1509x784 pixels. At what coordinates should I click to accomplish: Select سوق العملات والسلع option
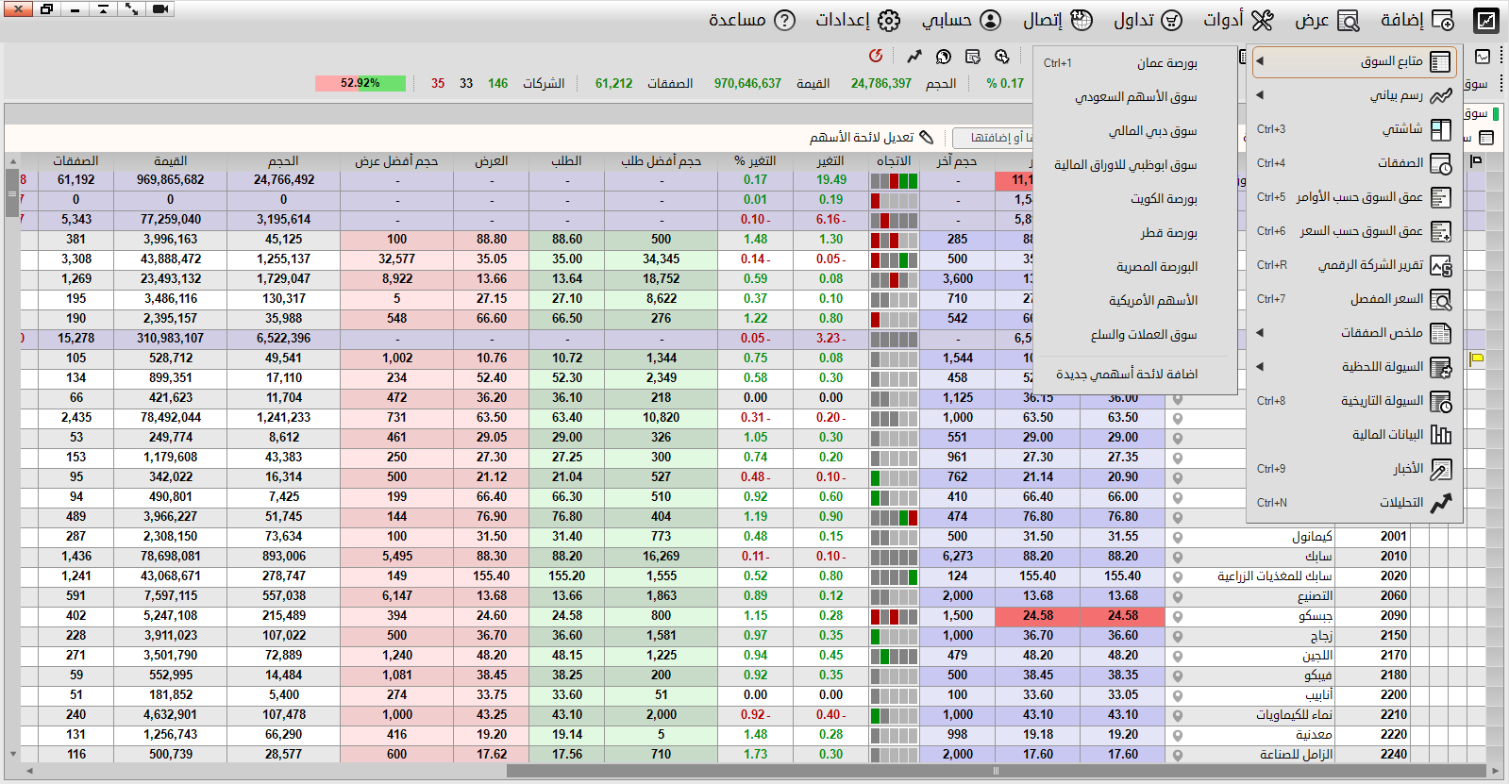pyautogui.click(x=1135, y=335)
